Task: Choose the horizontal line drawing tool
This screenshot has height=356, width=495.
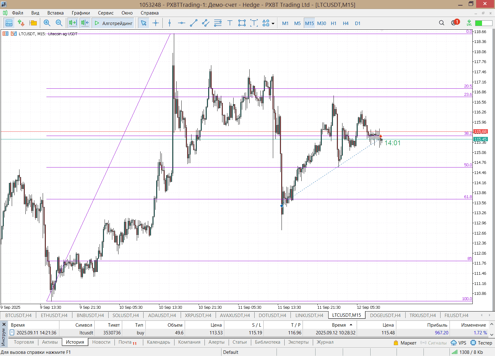Action: click(x=182, y=23)
